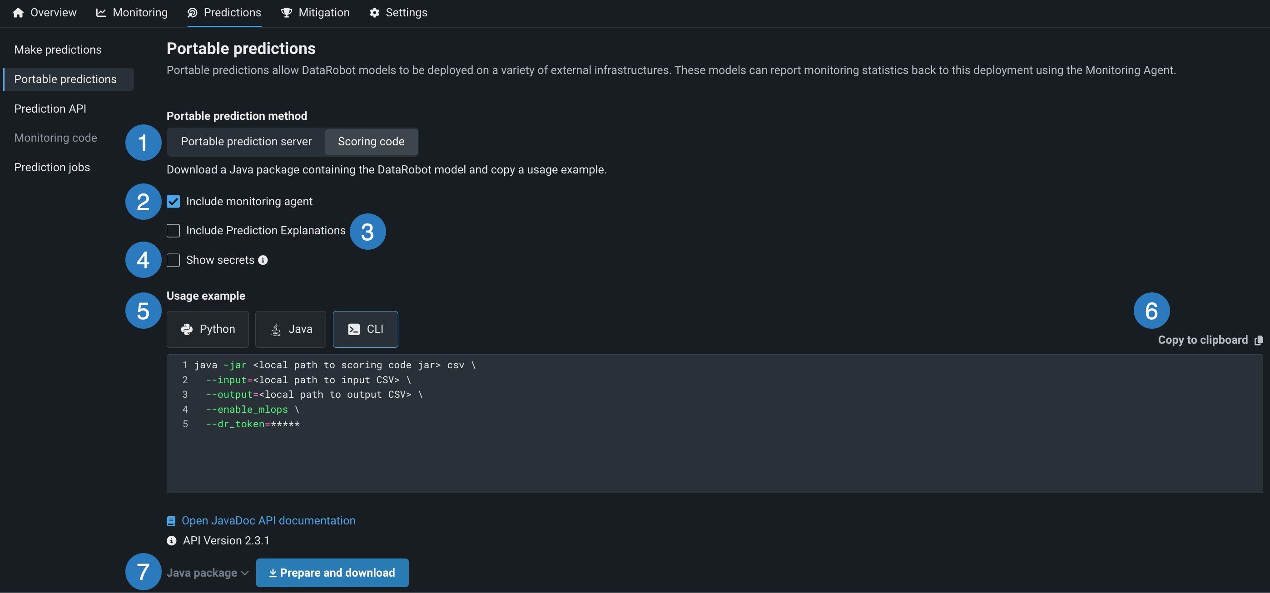Screen dimensions: 1270x593
Task: Open JavaDoc API documentation link
Action: [x=268, y=521]
